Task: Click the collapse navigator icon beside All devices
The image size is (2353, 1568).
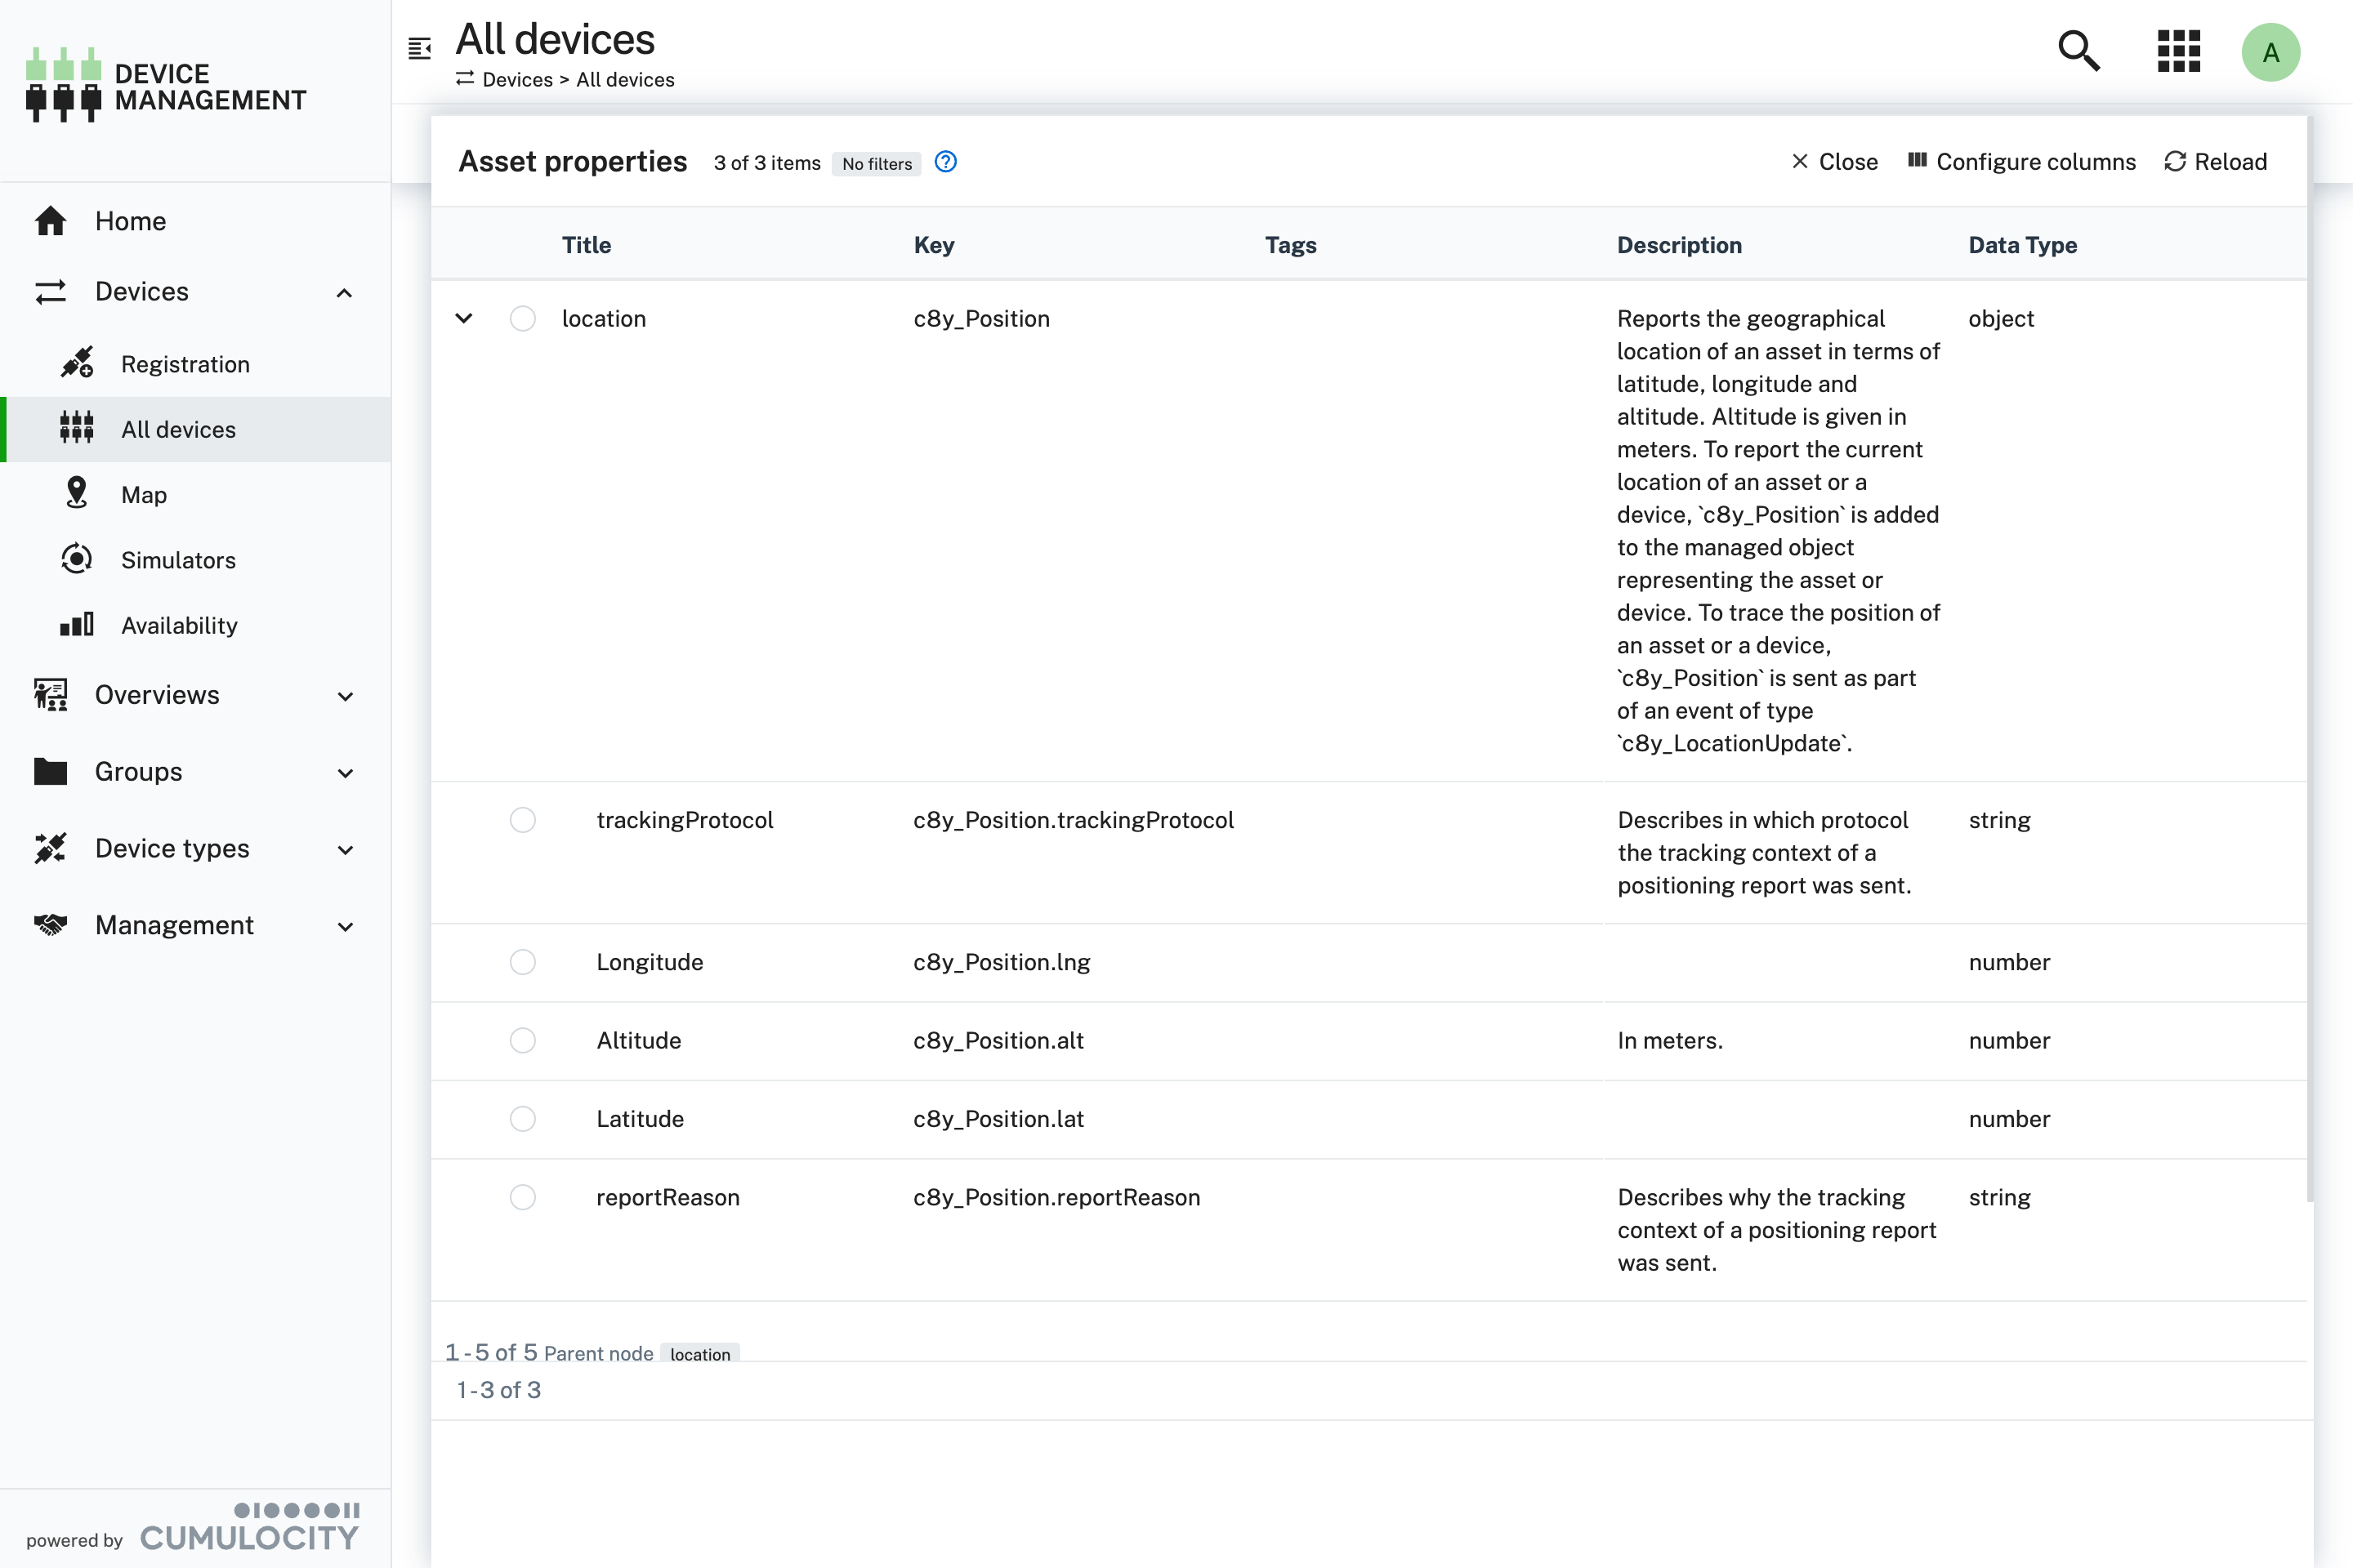Action: 419,47
